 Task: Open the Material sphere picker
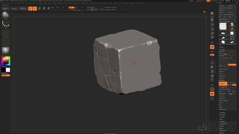tap(6, 51)
